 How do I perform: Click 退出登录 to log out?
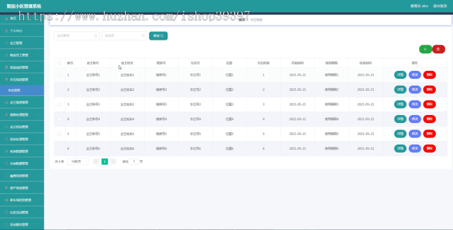[x=440, y=6]
